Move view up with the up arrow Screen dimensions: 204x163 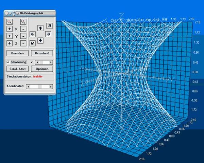[x=40, y=28]
